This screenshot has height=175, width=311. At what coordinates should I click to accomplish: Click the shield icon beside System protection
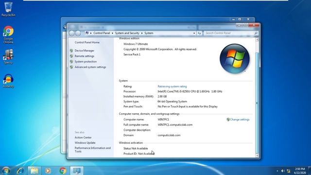71,62
